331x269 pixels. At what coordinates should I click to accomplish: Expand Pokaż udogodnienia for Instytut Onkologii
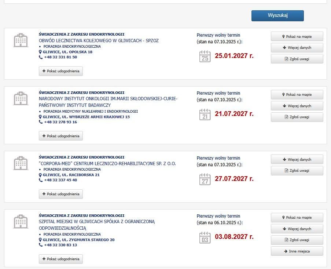click(x=61, y=136)
